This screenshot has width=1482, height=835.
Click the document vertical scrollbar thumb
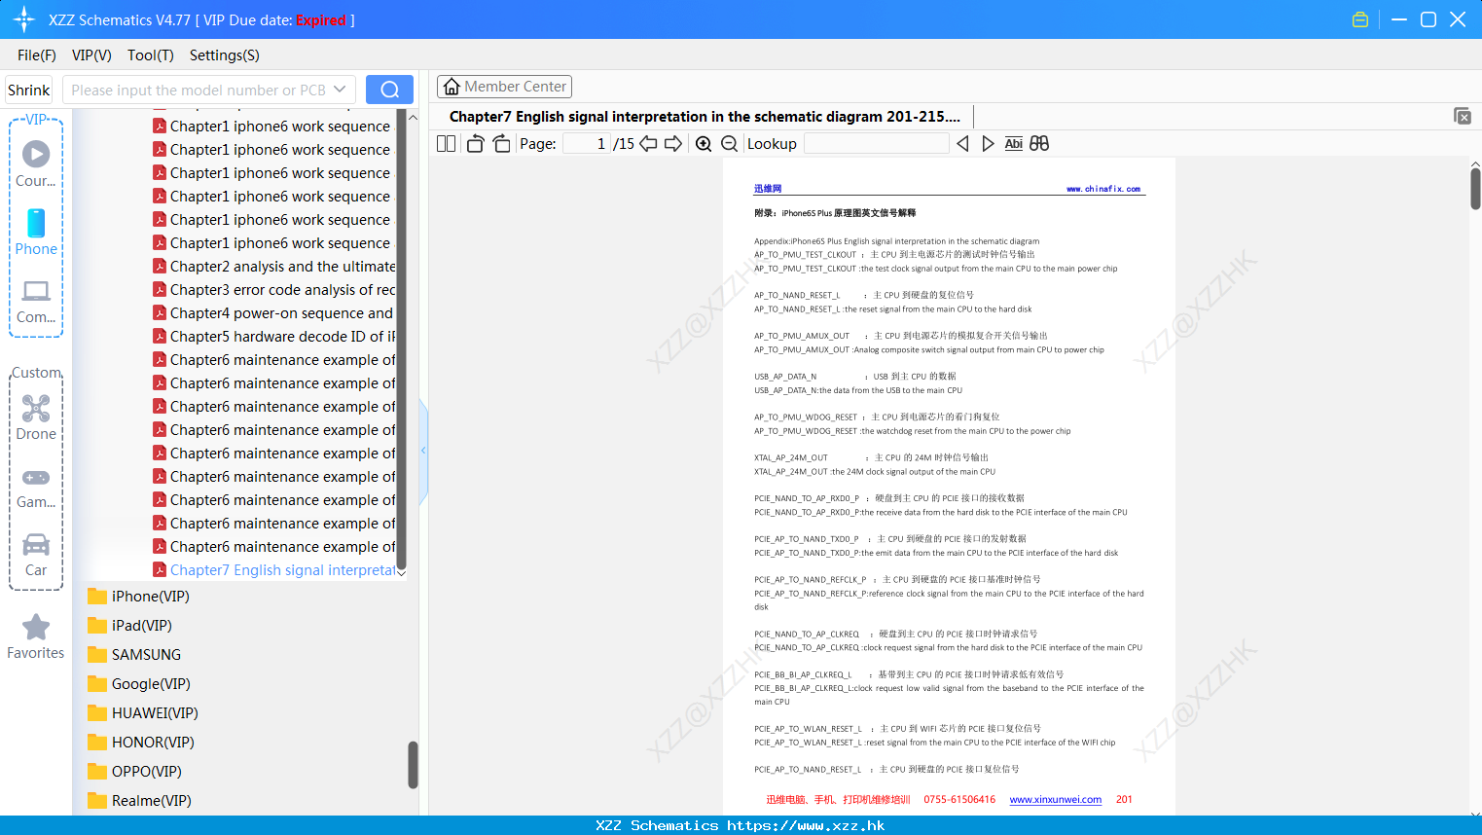pos(1475,188)
